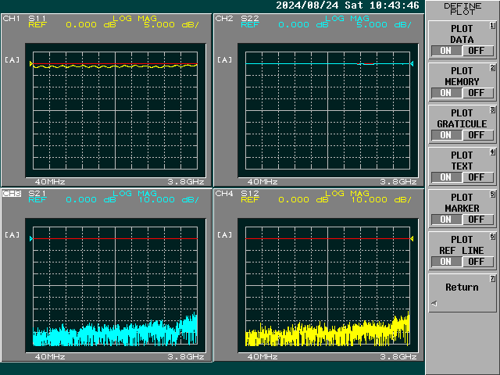500x375 pixels.
Task: Select the CH2 channel label
Action: coord(223,18)
